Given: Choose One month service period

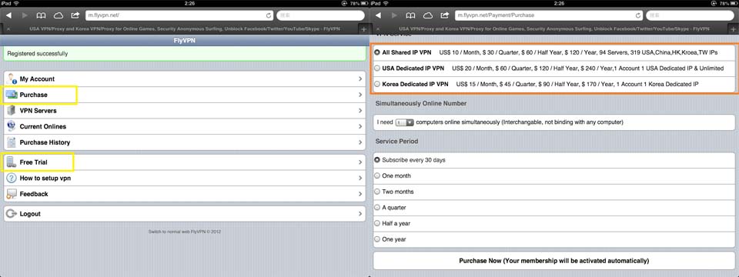Looking at the screenshot, I should [x=377, y=175].
